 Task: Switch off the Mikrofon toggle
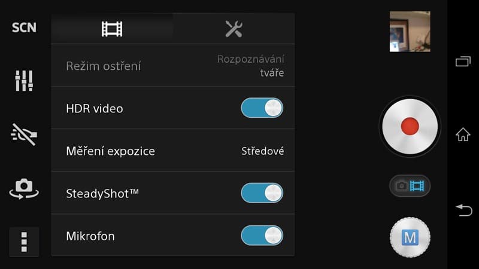coord(262,236)
